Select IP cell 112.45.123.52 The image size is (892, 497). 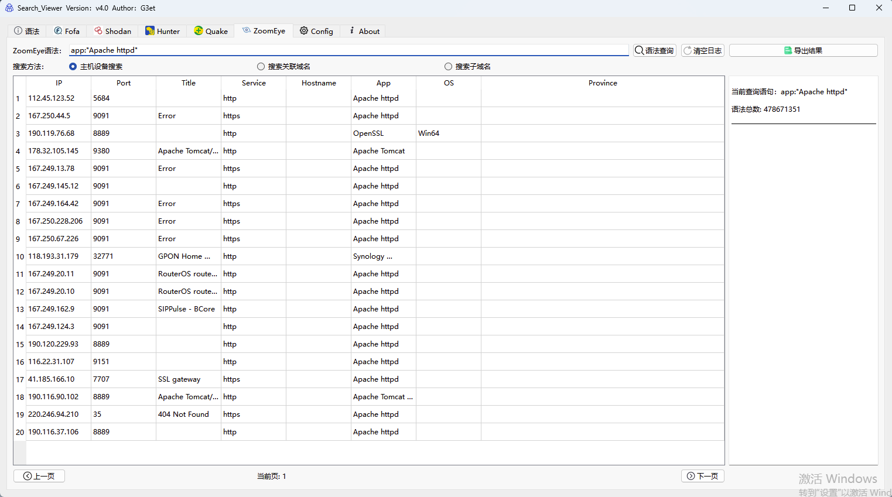point(59,98)
